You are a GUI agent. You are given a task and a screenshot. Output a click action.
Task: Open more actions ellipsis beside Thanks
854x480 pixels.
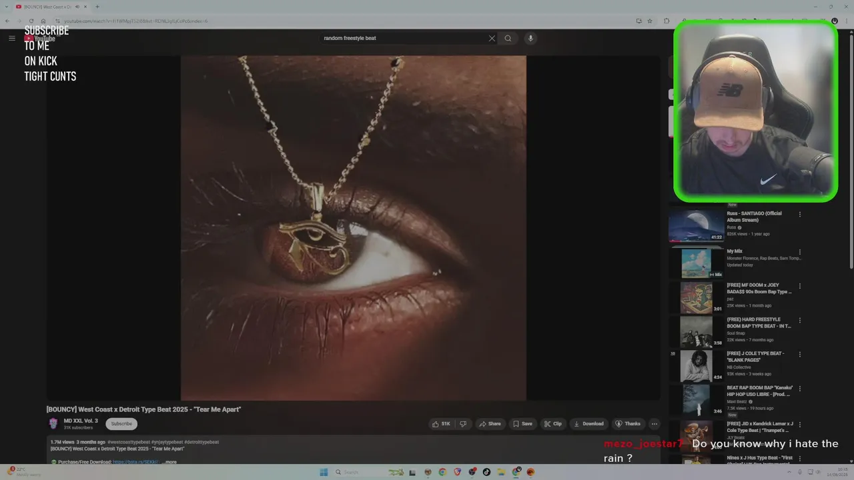click(654, 424)
